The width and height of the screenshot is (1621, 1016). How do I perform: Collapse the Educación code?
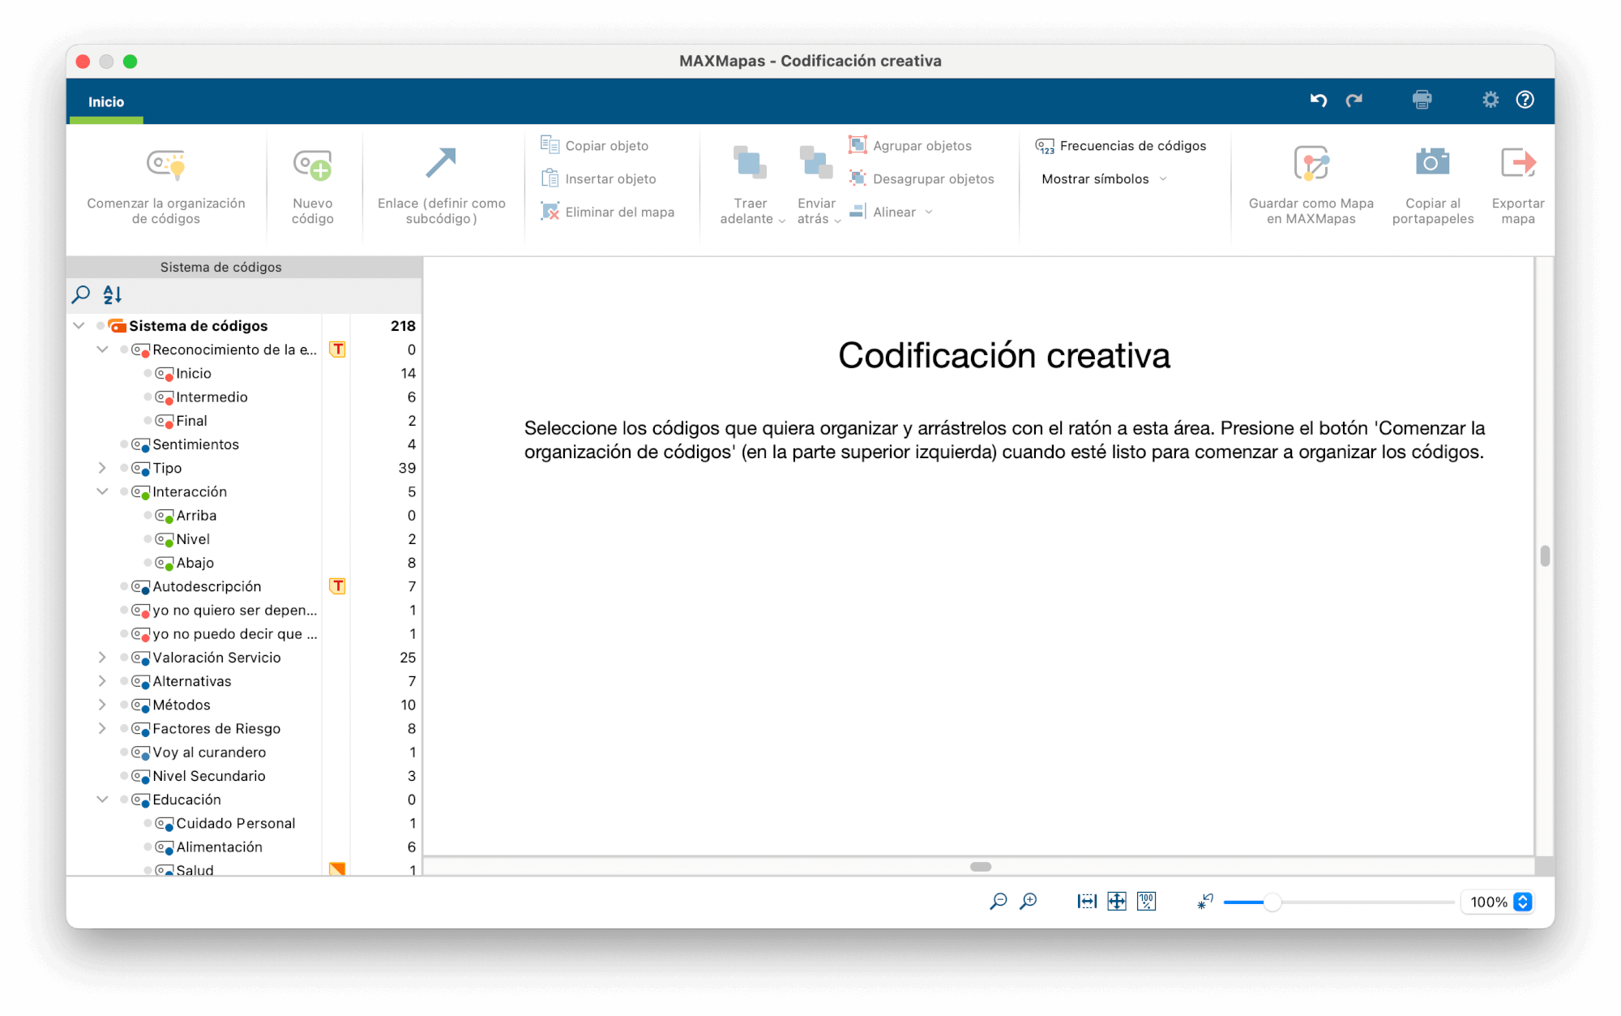[102, 799]
